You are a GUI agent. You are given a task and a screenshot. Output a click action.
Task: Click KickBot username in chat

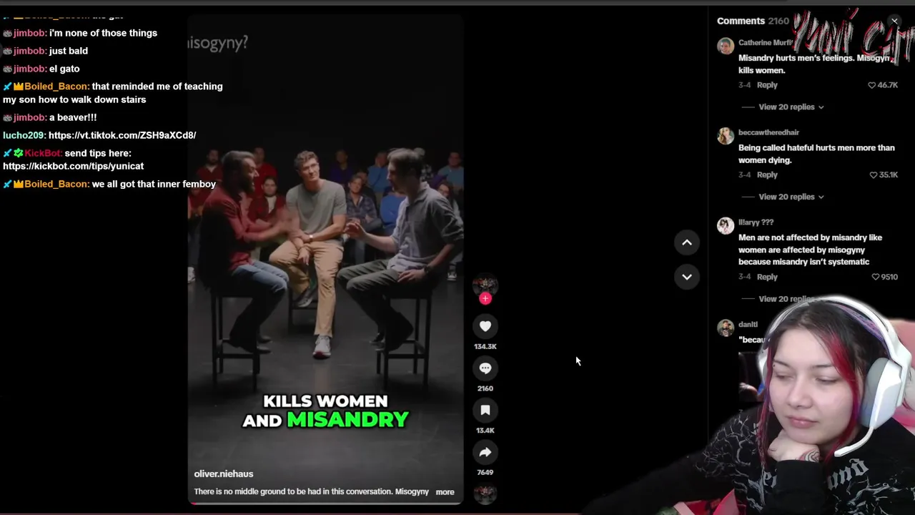(43, 153)
